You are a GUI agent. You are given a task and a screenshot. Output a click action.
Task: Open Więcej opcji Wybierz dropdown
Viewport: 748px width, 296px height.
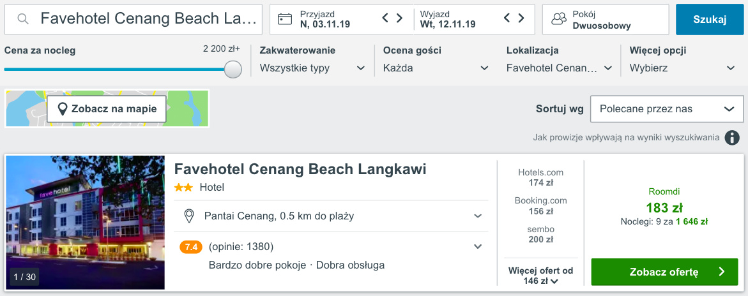pyautogui.click(x=683, y=68)
